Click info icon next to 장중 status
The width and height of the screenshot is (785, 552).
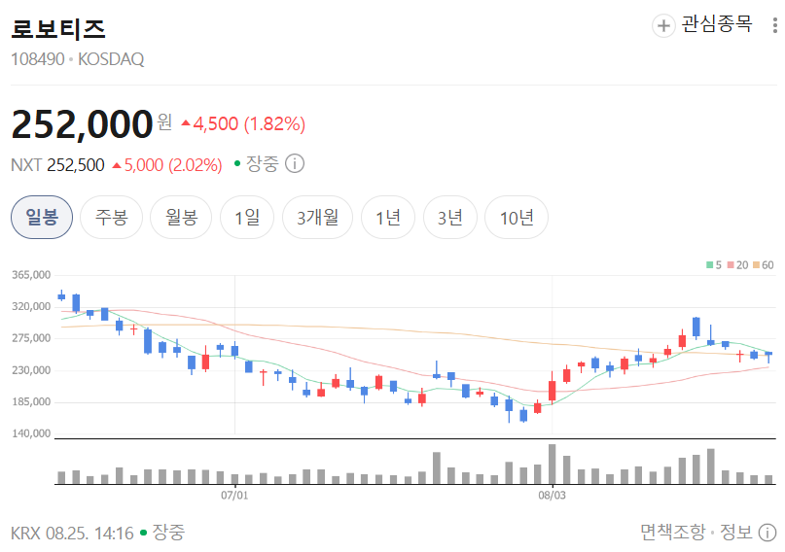click(295, 163)
